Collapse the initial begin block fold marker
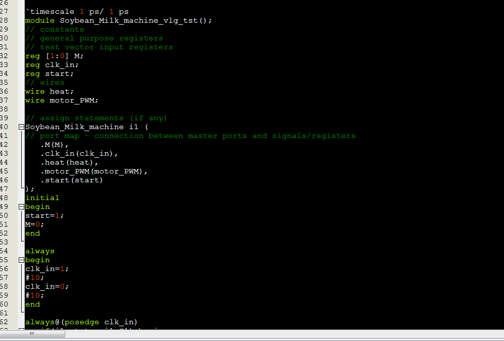504x341 pixels. [x=21, y=207]
